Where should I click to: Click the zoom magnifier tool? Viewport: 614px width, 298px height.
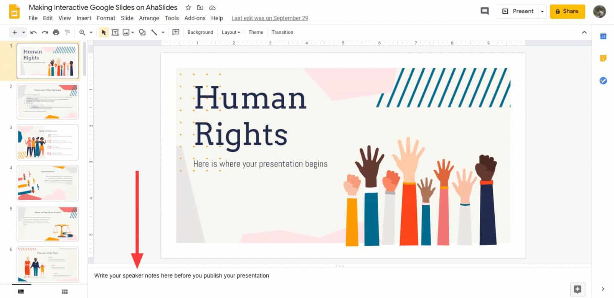82,32
